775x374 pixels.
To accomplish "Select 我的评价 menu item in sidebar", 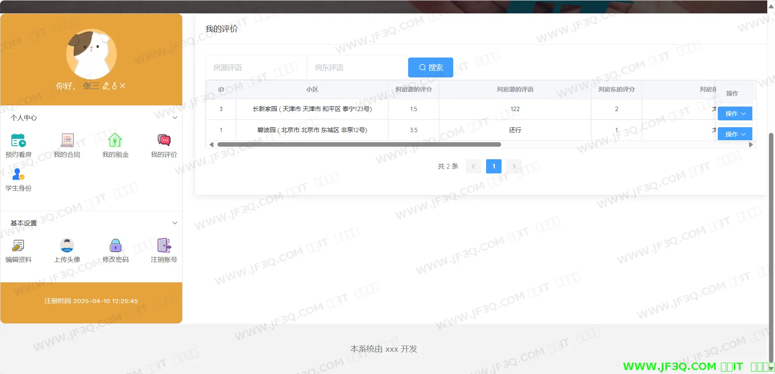I will coord(164,145).
